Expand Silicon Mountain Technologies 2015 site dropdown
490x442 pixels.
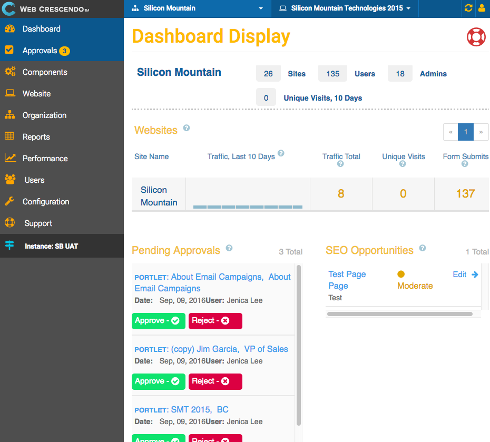[345, 8]
